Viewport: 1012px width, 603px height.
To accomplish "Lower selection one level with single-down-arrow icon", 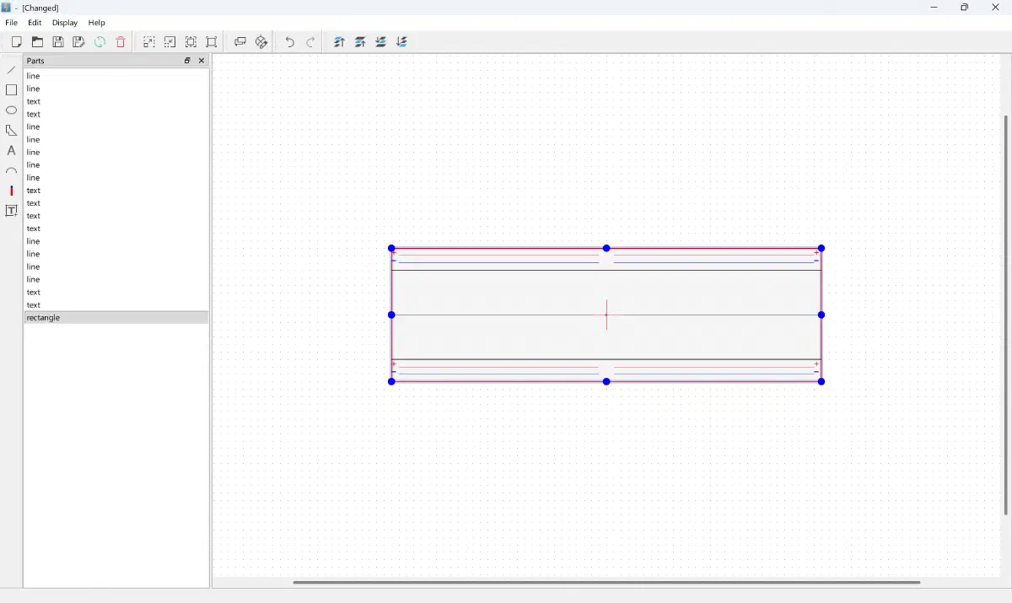I will click(x=381, y=42).
